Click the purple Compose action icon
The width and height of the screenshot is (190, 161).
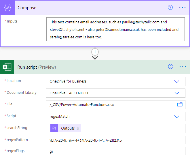pos(8,8)
